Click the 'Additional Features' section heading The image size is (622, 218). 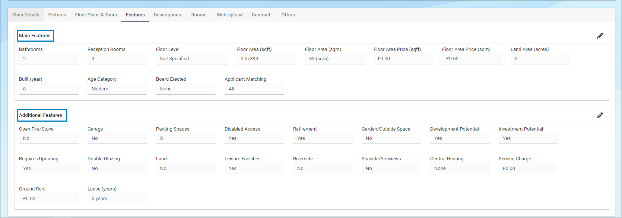41,115
